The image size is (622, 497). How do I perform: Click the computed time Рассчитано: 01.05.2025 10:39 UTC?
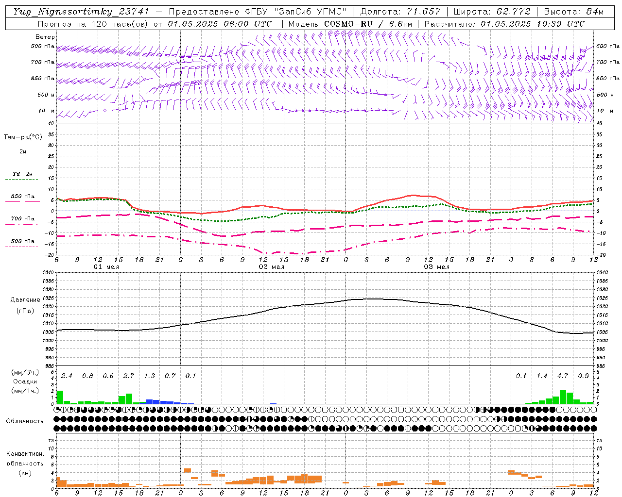tap(504, 24)
